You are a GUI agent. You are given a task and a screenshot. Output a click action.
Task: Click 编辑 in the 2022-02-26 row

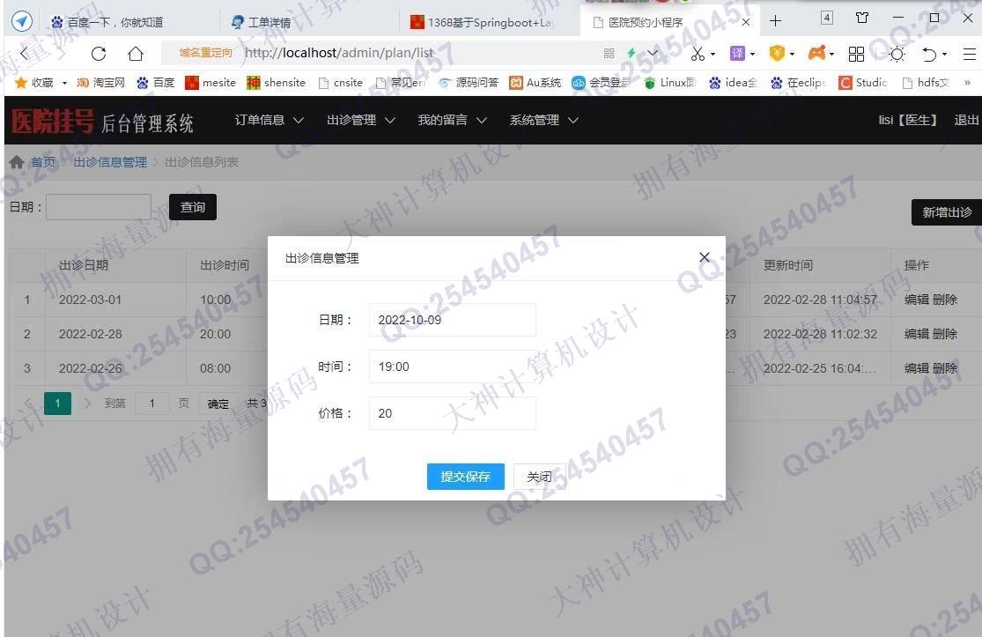pyautogui.click(x=917, y=368)
